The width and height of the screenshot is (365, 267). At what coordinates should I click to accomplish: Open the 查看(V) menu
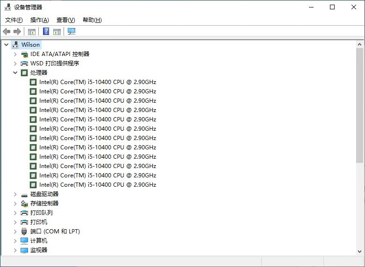65,20
